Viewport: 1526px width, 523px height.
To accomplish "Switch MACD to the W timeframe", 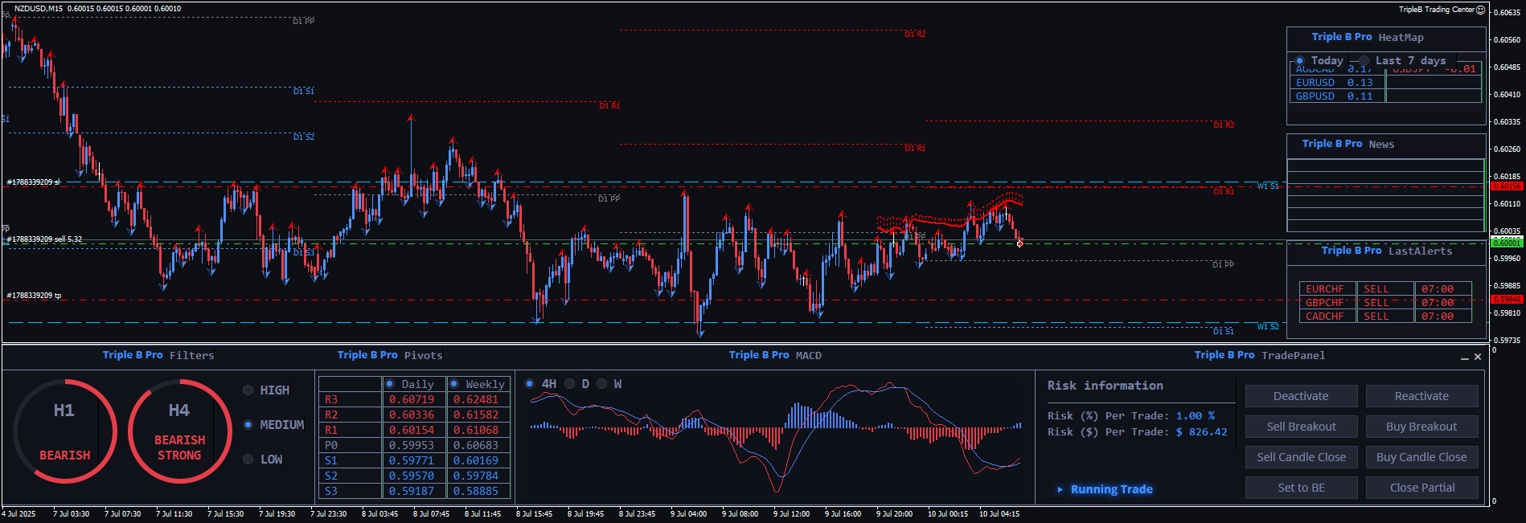I will (x=602, y=384).
